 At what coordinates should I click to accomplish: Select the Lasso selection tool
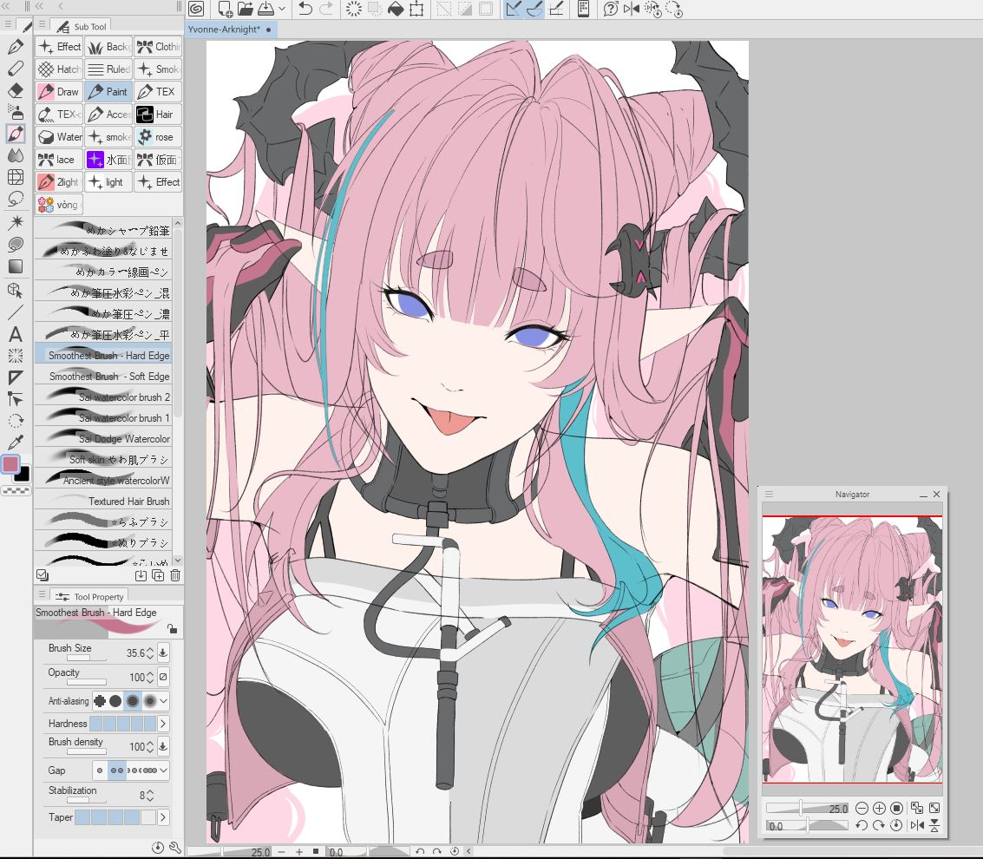pyautogui.click(x=15, y=200)
